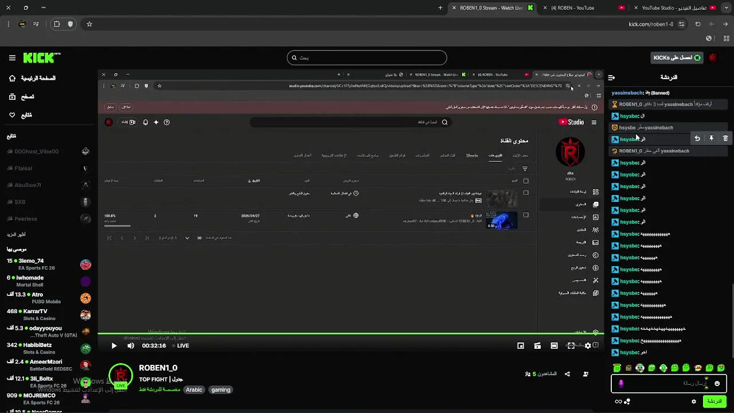Insert the Santa-hat emote
734x413 pixels.
pyautogui.click(x=698, y=368)
